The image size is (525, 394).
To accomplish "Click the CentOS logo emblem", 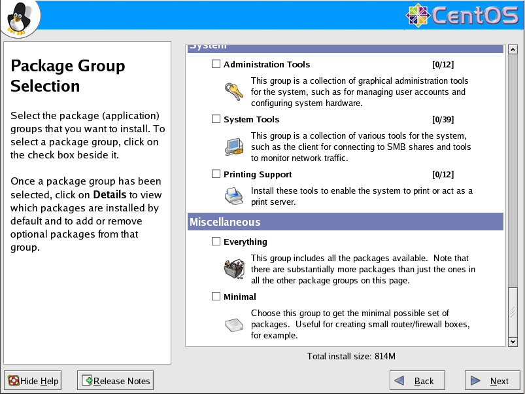I will tap(418, 16).
